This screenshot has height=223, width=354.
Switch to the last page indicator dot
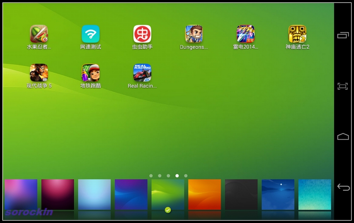pos(186,176)
